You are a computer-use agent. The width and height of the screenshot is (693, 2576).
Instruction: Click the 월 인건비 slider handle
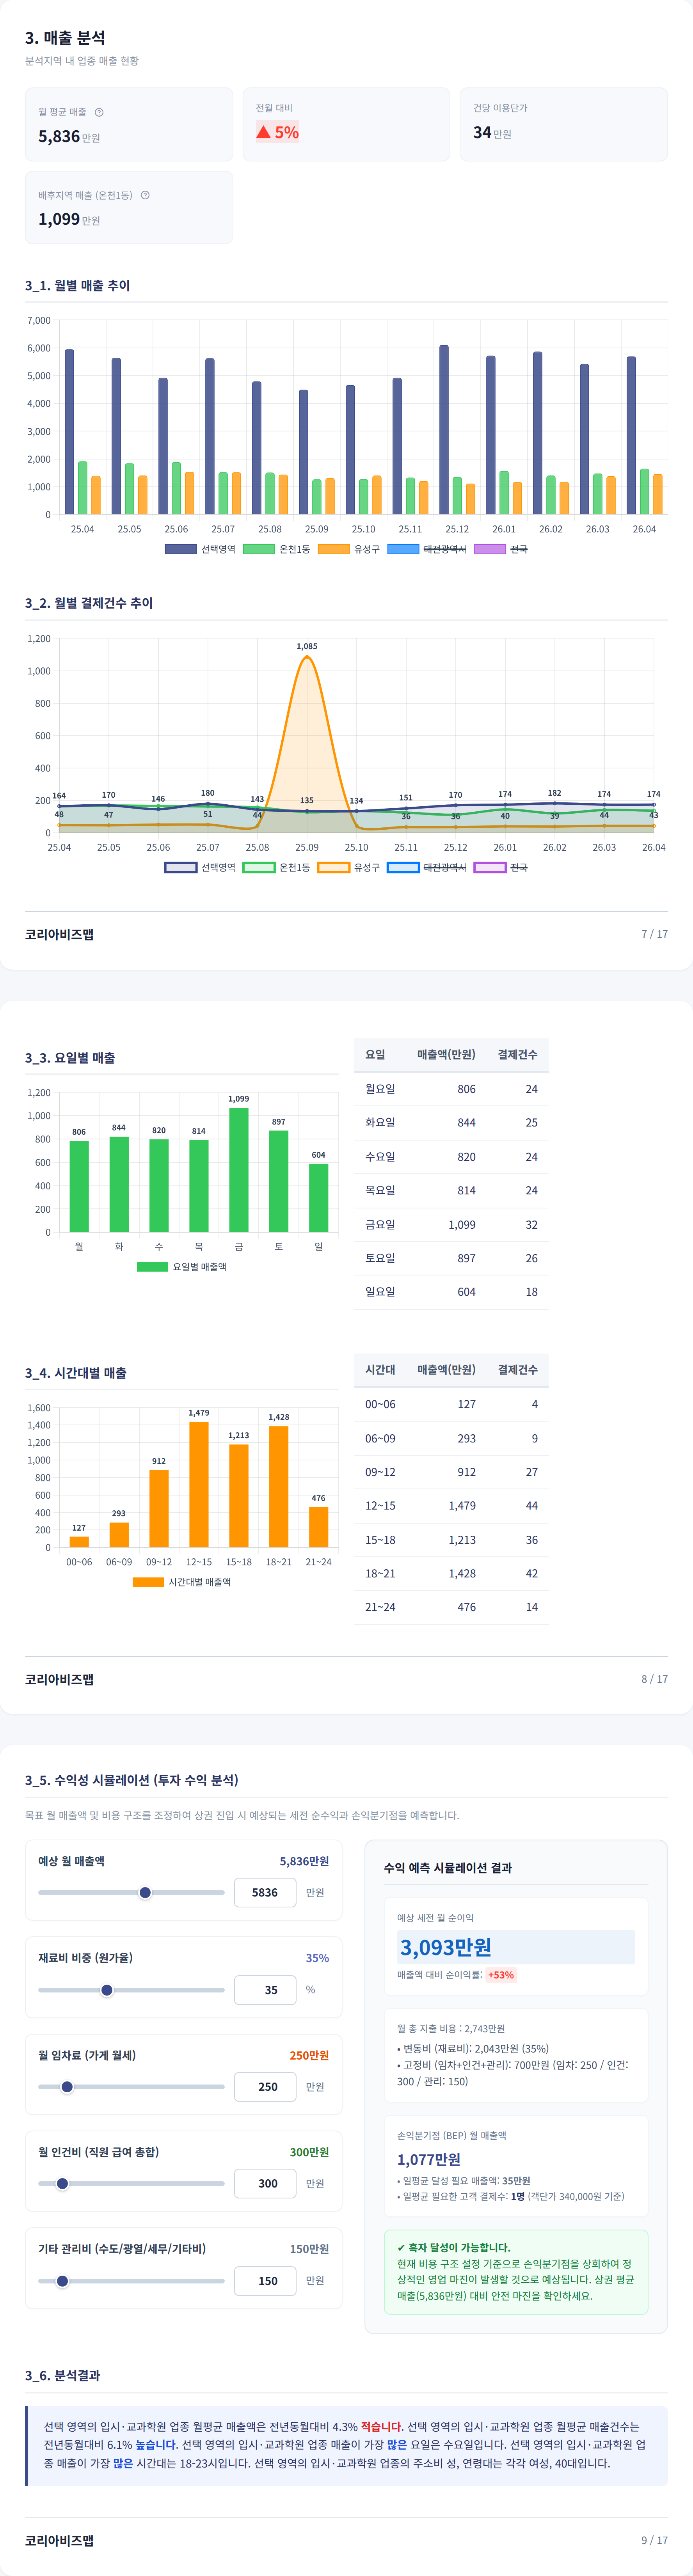tap(62, 2184)
